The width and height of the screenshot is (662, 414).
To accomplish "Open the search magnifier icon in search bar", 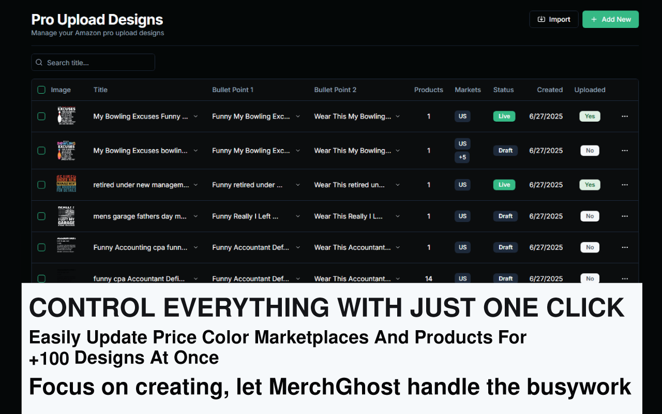I will pos(39,62).
